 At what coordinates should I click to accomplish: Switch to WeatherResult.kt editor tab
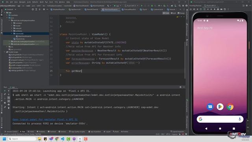coord(57,9)
